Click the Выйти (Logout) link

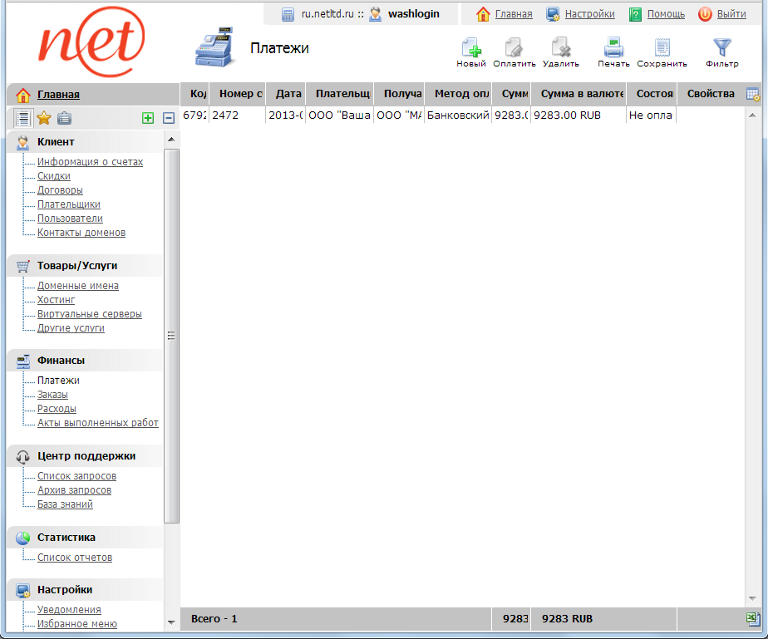click(731, 14)
